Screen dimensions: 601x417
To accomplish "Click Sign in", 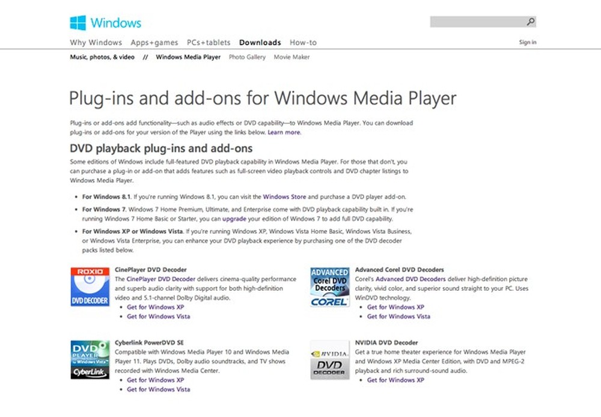I will click(x=527, y=42).
